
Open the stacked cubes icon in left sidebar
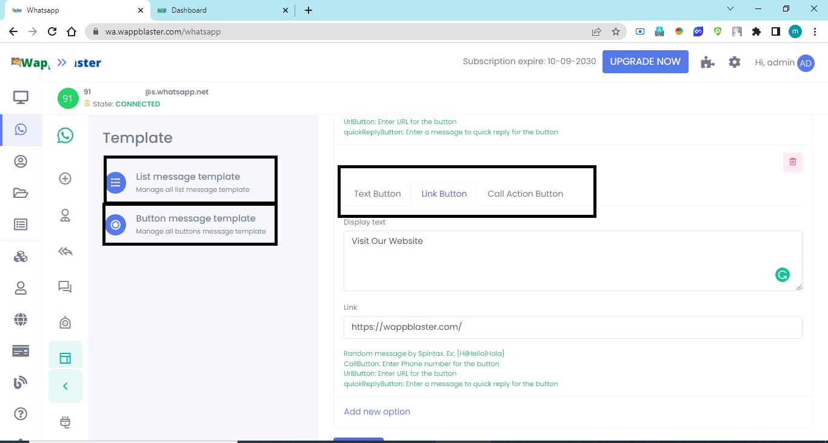pos(21,257)
